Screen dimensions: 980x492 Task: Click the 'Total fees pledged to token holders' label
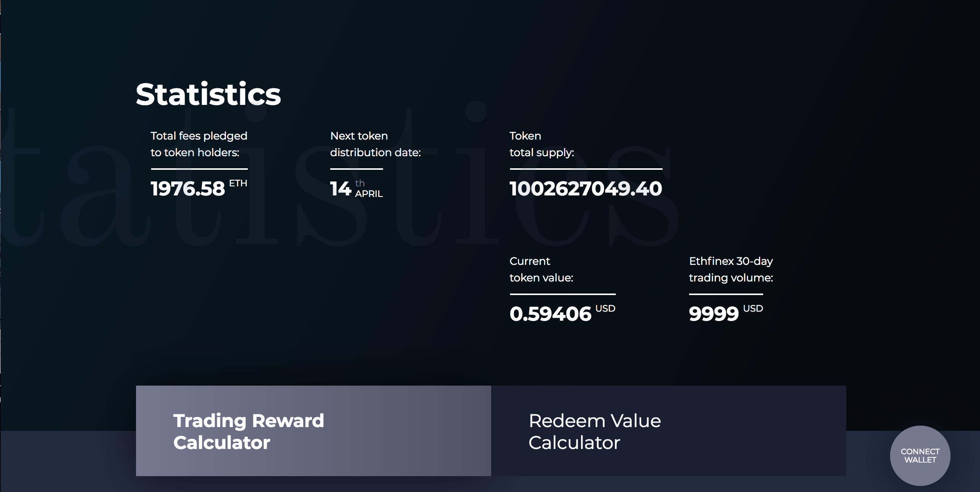199,144
